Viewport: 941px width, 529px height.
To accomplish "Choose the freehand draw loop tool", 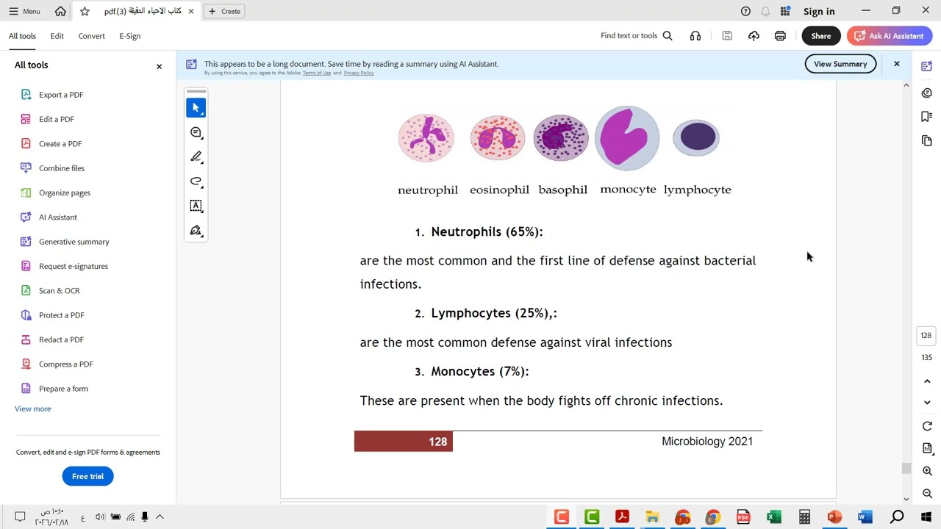I will (196, 181).
